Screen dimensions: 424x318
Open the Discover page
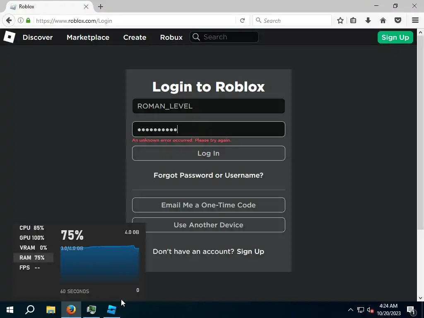click(x=38, y=37)
